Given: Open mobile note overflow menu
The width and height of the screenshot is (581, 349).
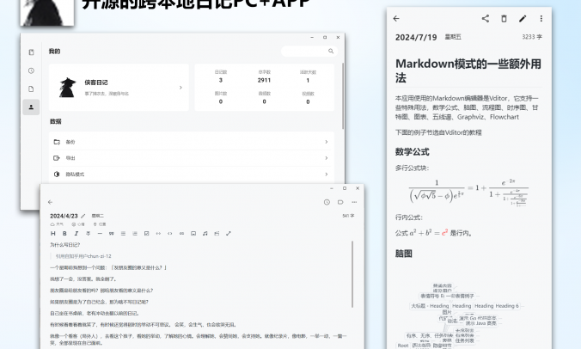Looking at the screenshot, I should click(541, 19).
